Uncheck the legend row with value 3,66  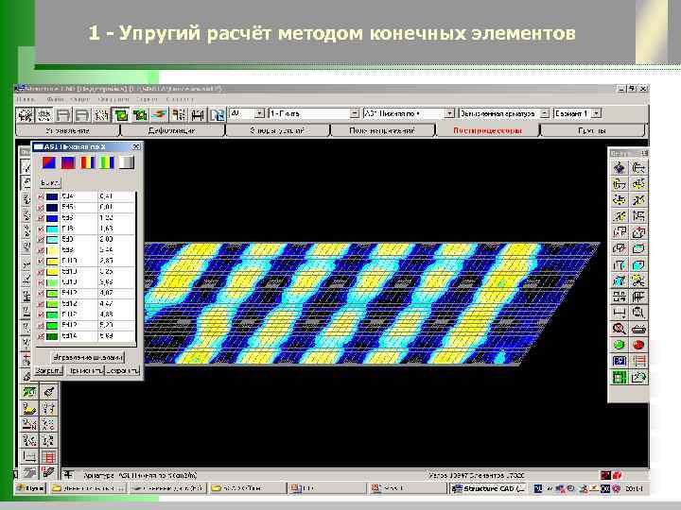click(x=41, y=282)
